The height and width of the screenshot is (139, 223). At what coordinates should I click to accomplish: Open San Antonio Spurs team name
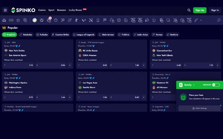click(18, 55)
